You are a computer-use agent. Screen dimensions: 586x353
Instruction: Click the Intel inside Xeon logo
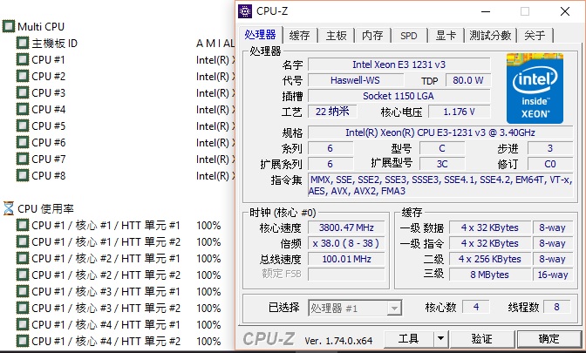coord(535,89)
